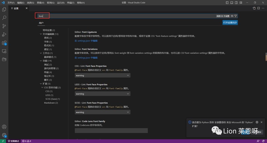The height and width of the screenshot is (143, 267).
Task: Open the Extensions view icon
Action: tap(4, 43)
